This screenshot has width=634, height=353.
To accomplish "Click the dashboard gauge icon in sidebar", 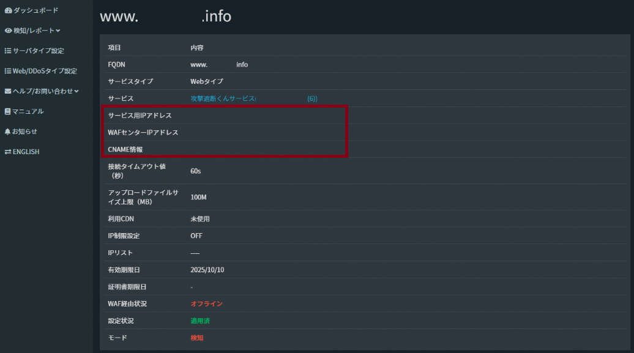I will click(x=8, y=10).
